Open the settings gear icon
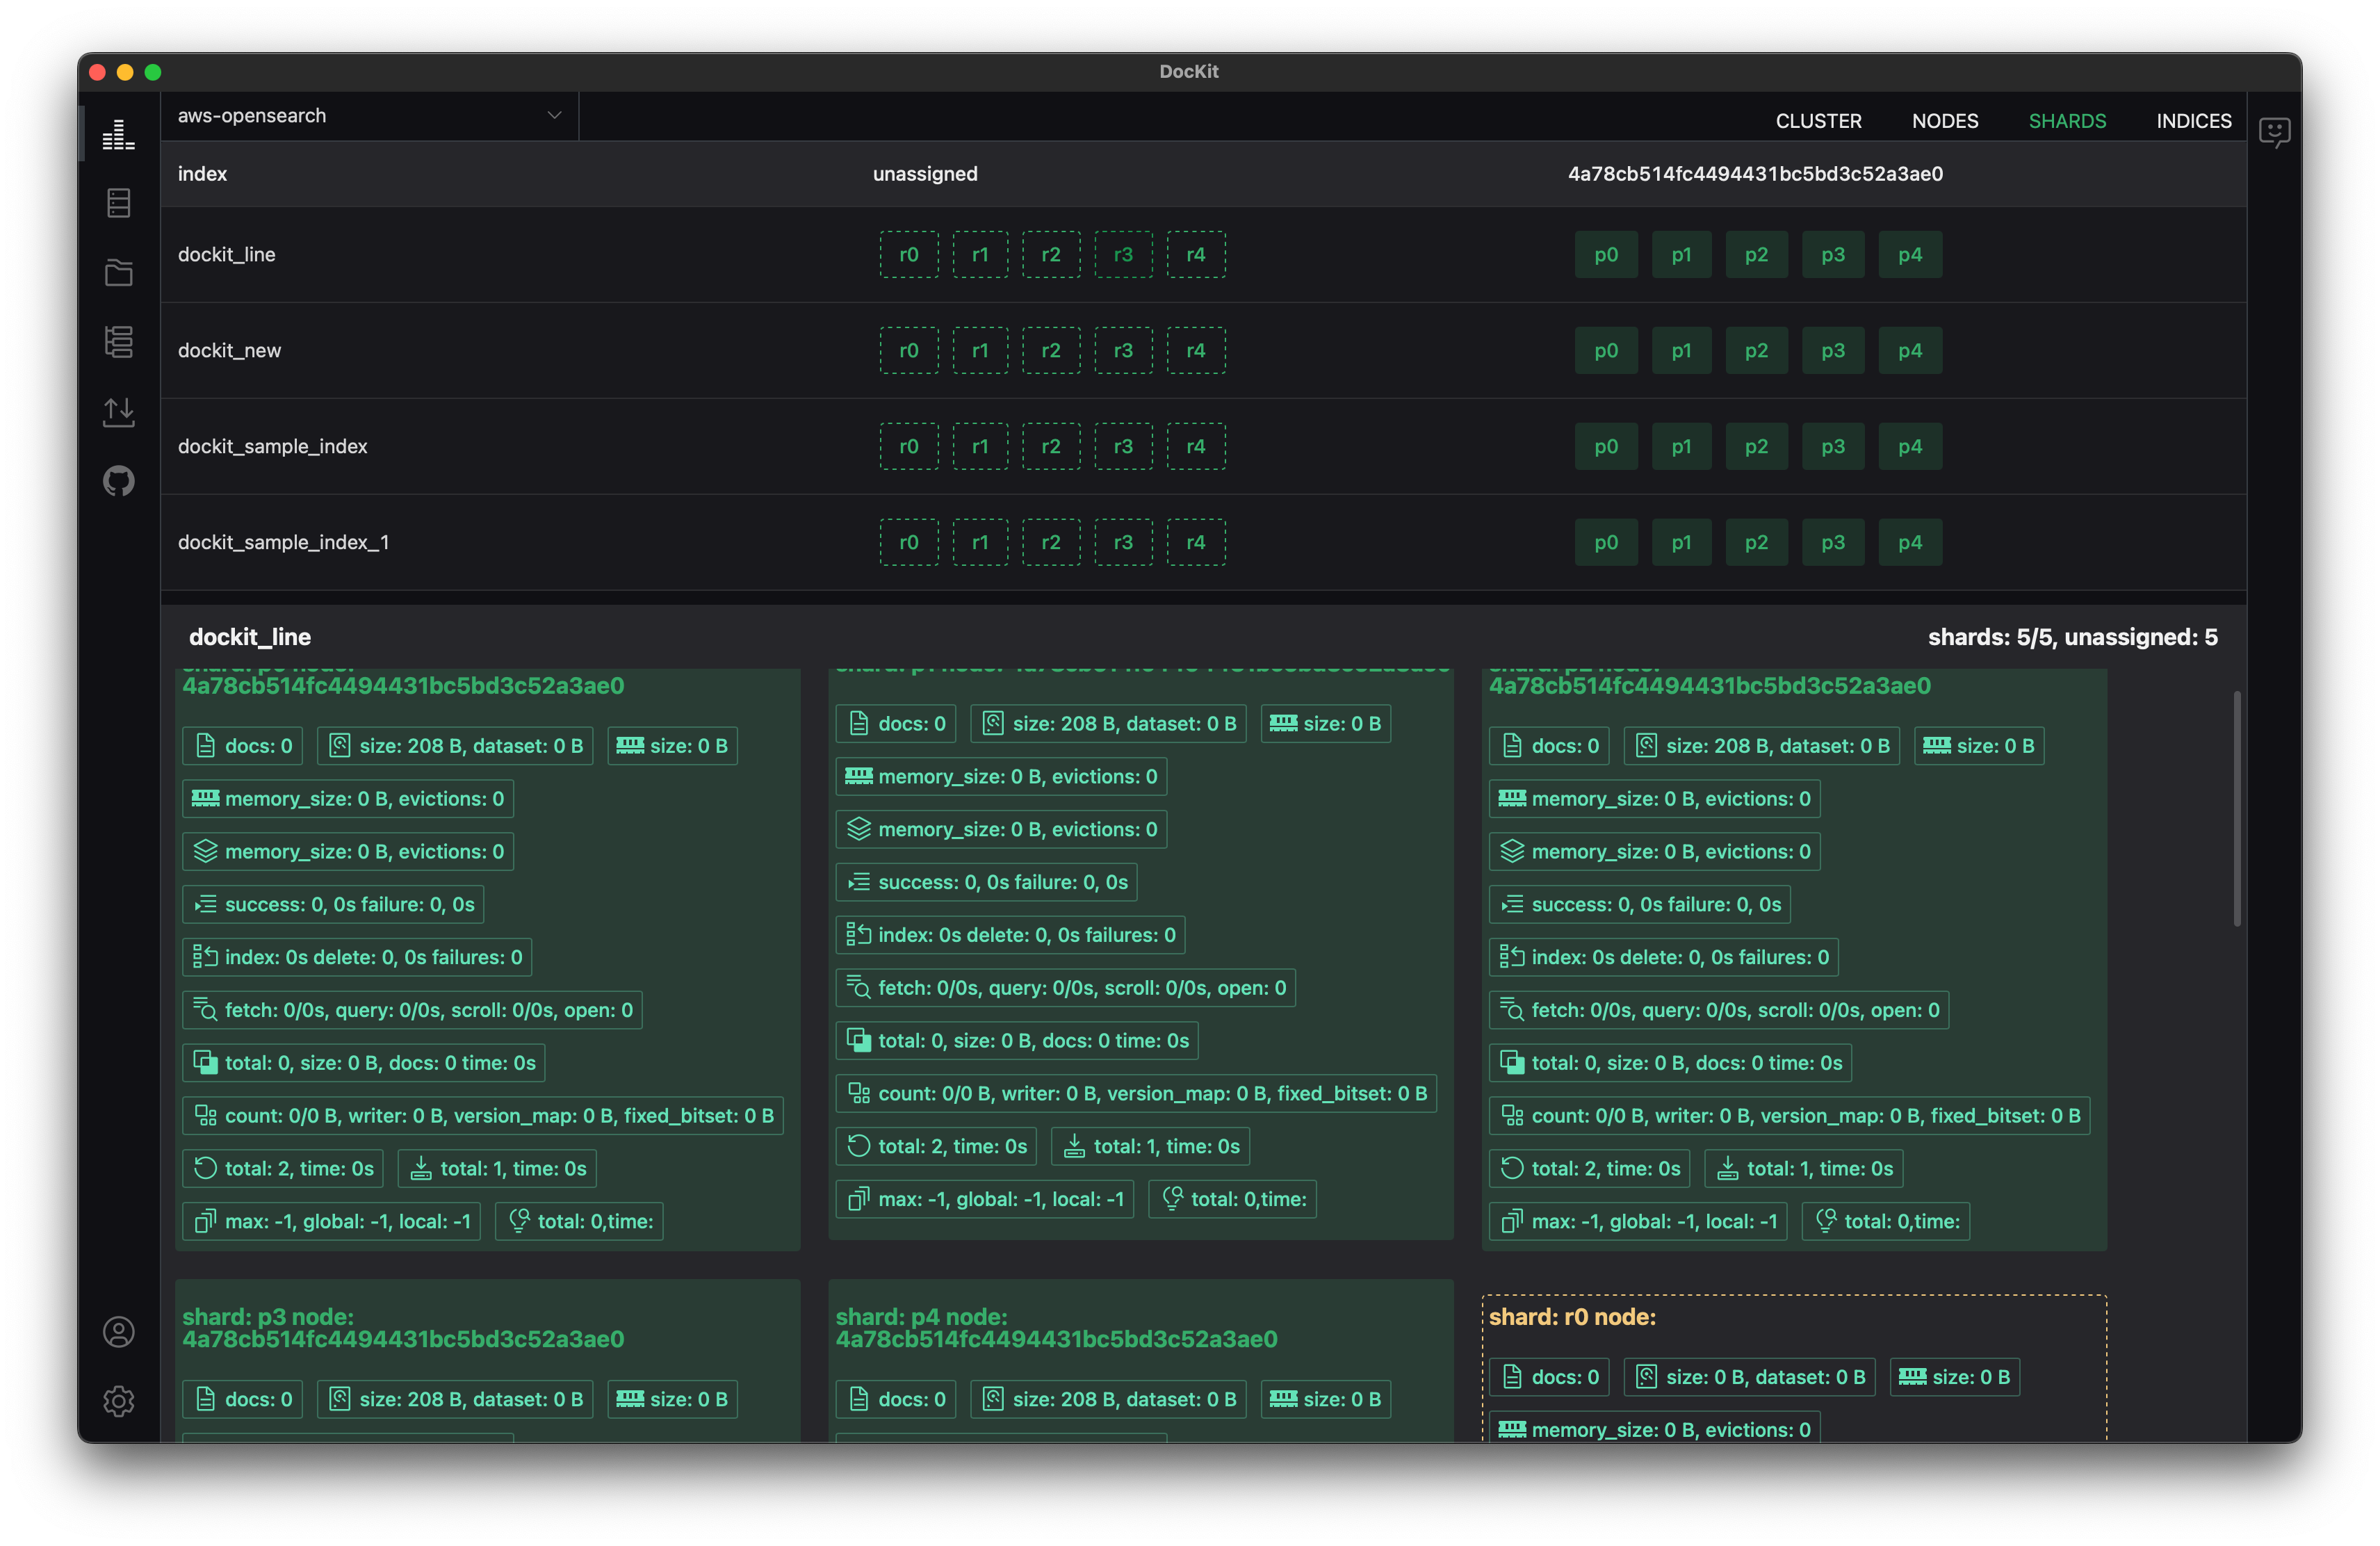This screenshot has width=2380, height=1546. (118, 1401)
